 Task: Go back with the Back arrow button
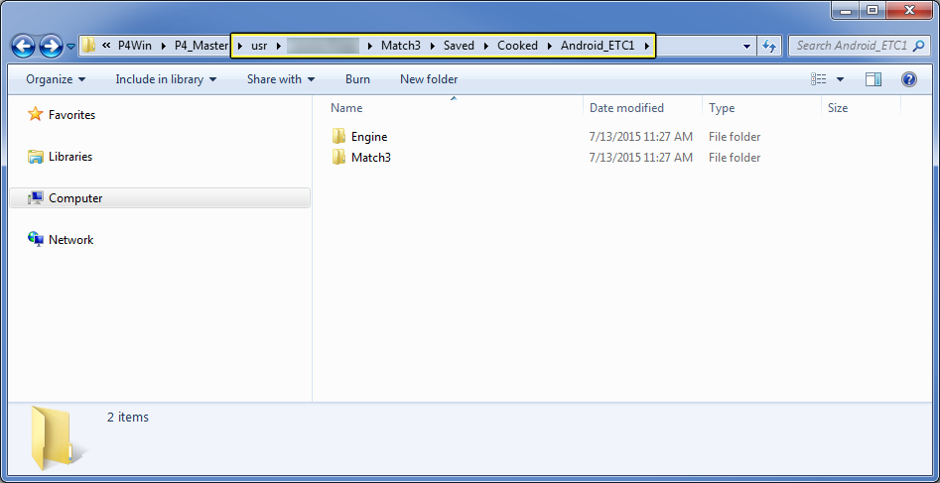coord(23,46)
